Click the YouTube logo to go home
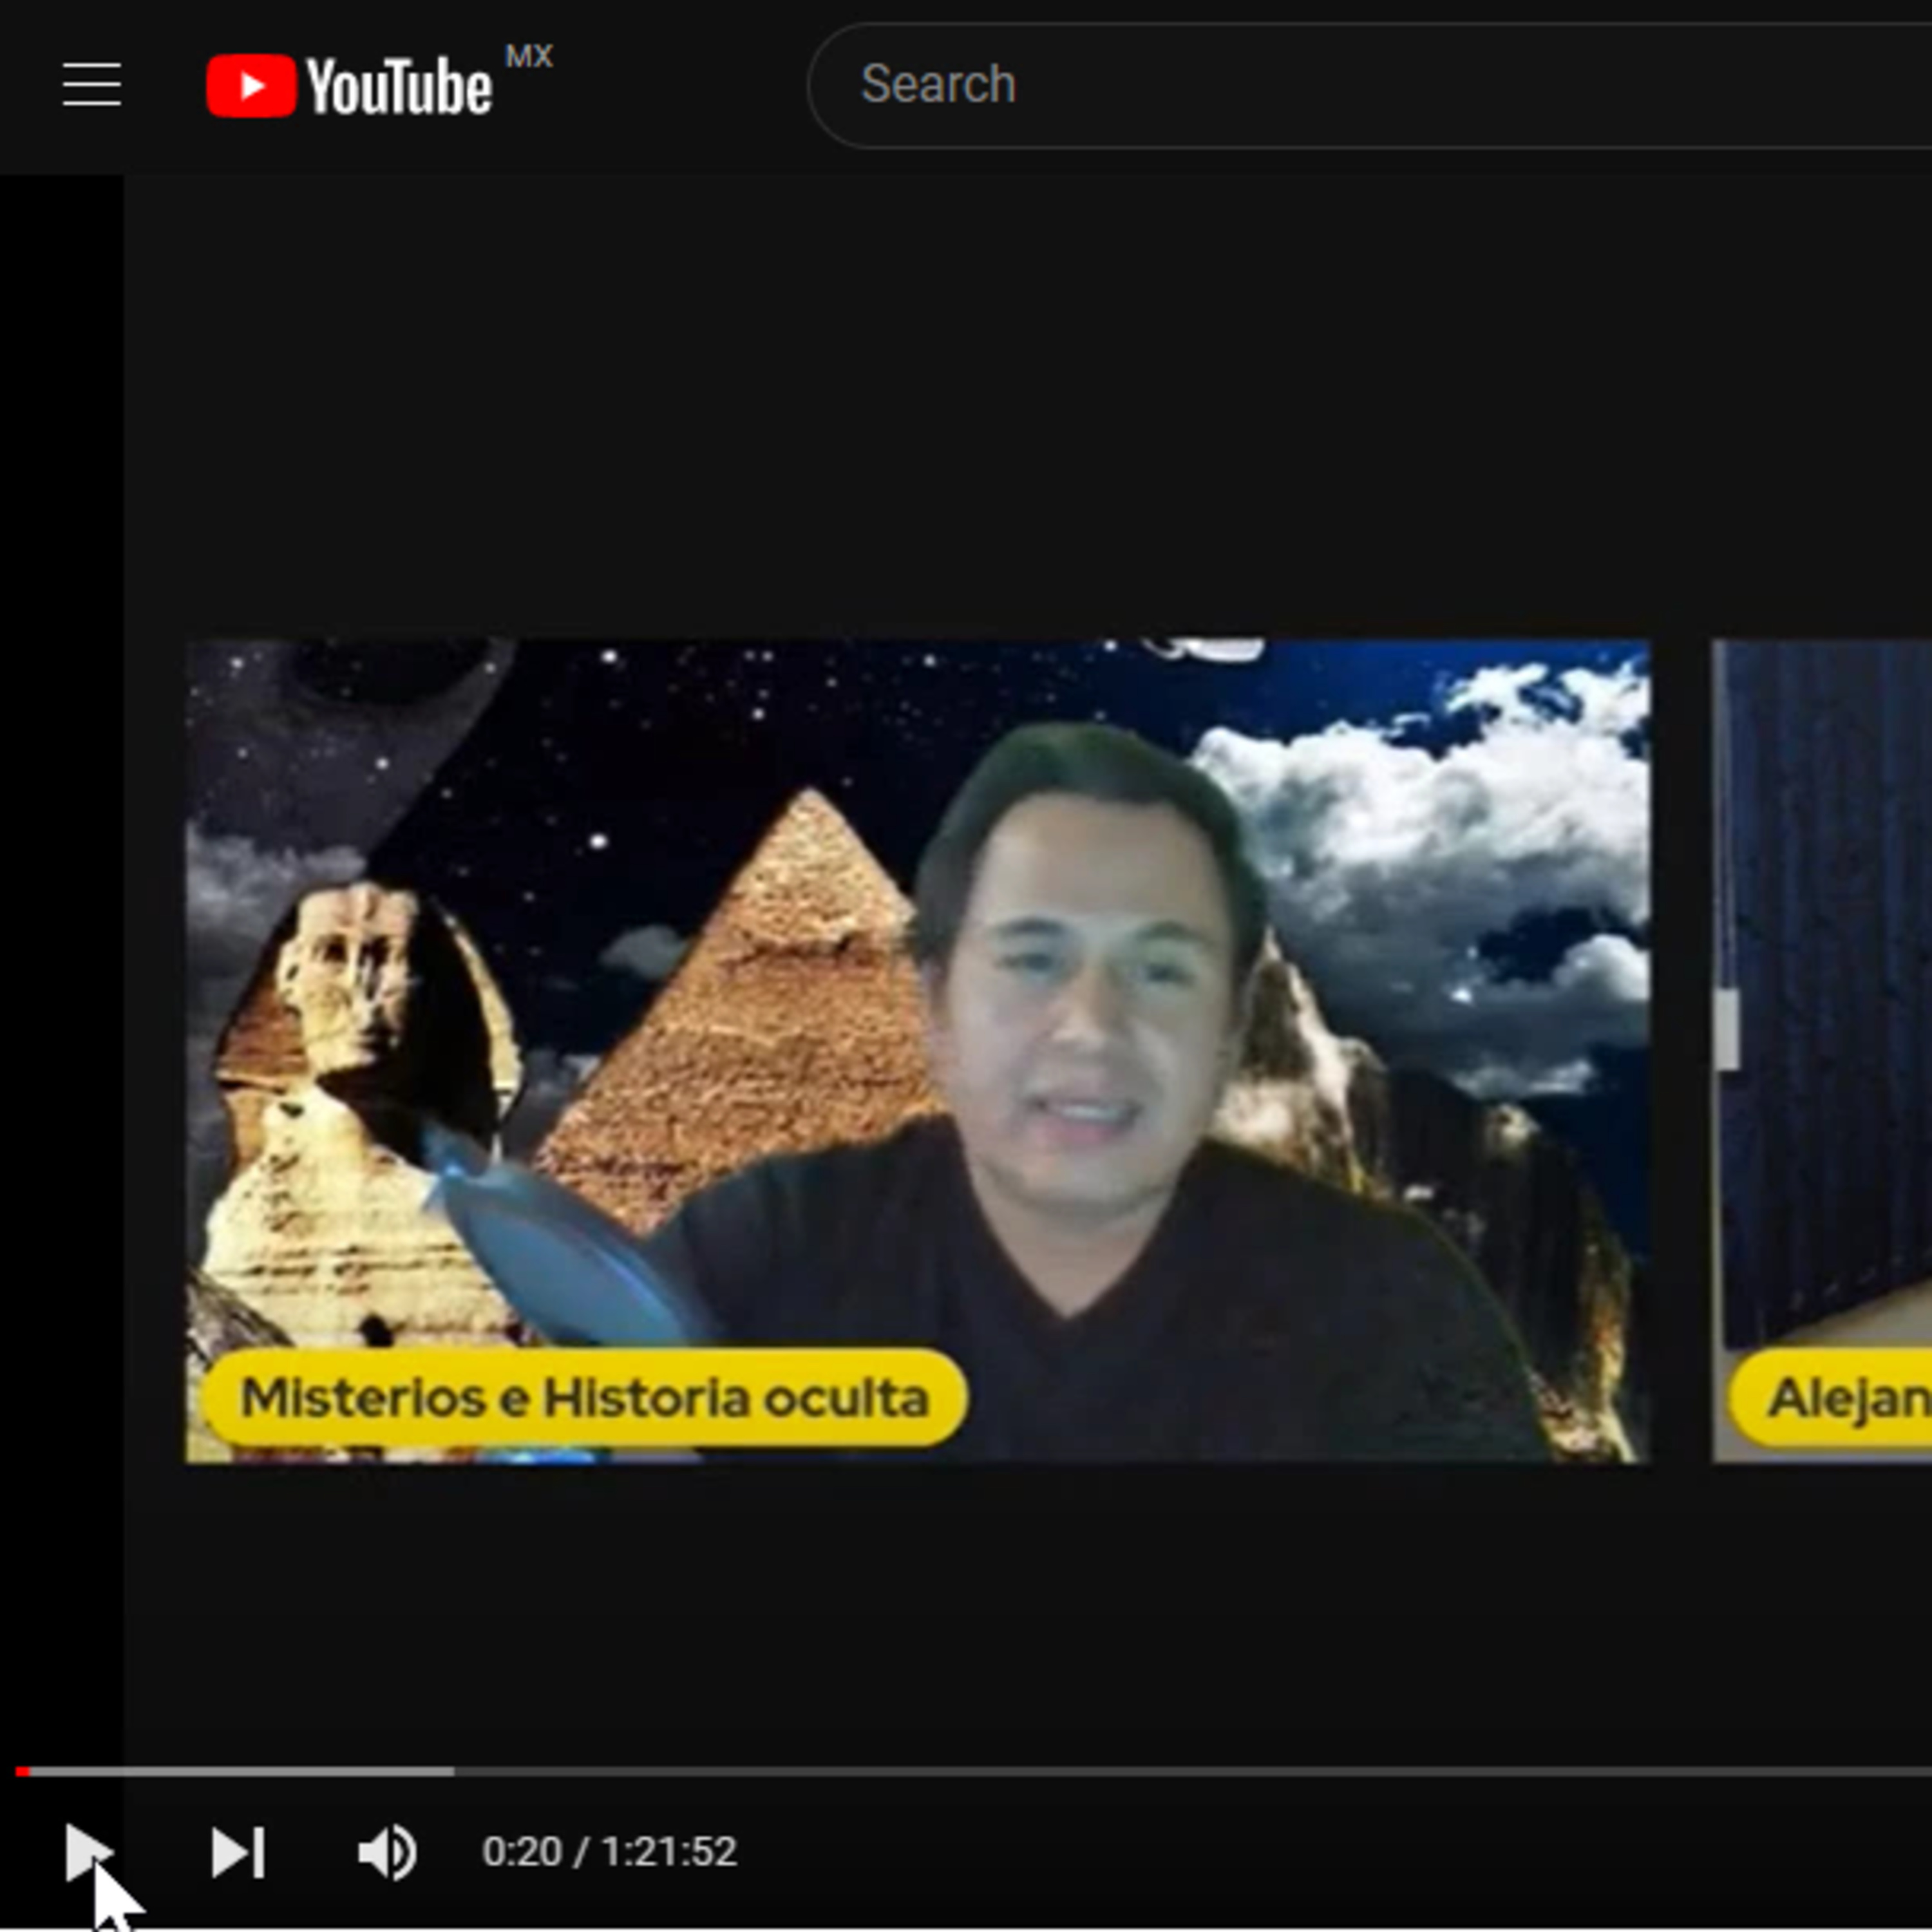1932x1932 pixels. pyautogui.click(x=349, y=86)
